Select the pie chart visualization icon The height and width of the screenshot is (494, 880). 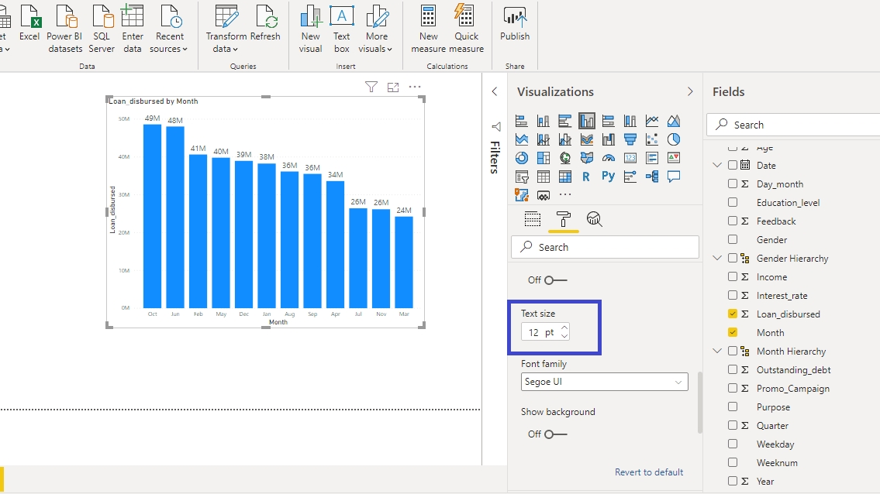tap(673, 139)
